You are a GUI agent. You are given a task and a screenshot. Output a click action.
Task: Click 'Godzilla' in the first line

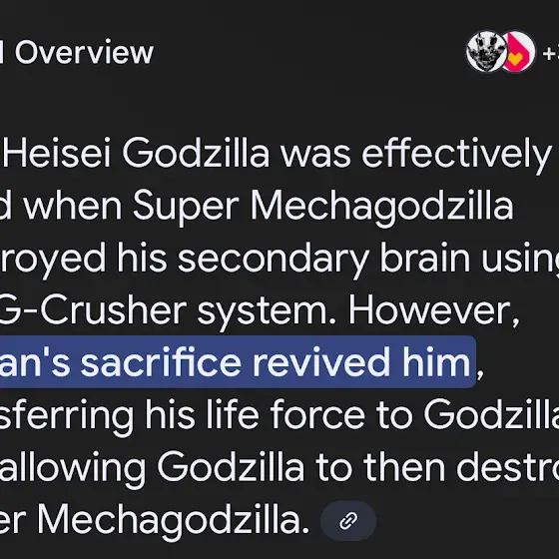(196, 154)
